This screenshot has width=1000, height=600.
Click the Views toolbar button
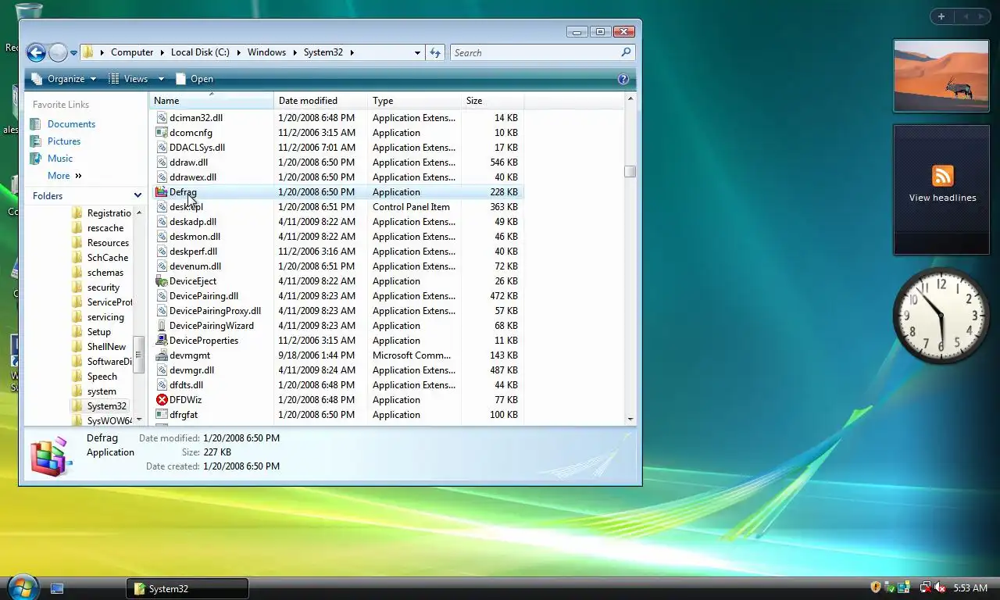click(128, 79)
